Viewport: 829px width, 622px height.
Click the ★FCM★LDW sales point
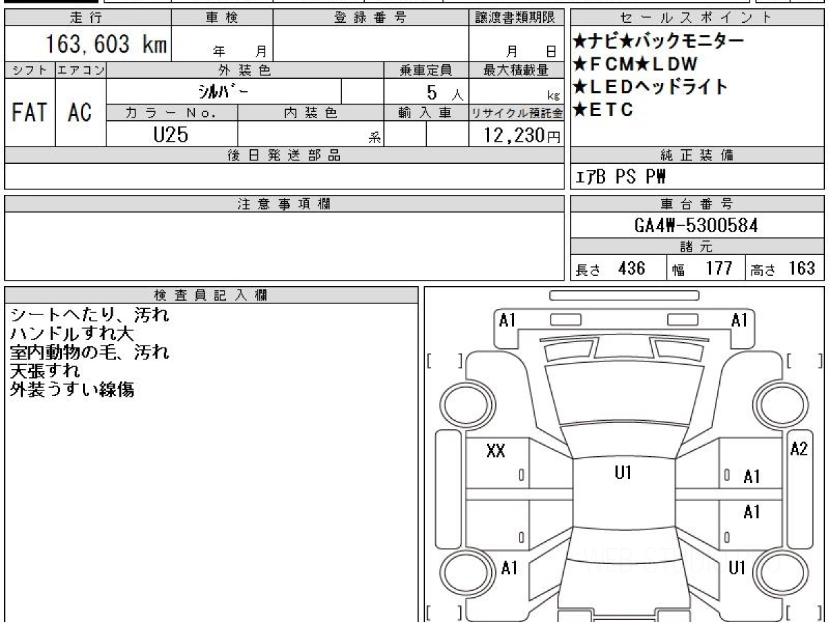tap(636, 64)
